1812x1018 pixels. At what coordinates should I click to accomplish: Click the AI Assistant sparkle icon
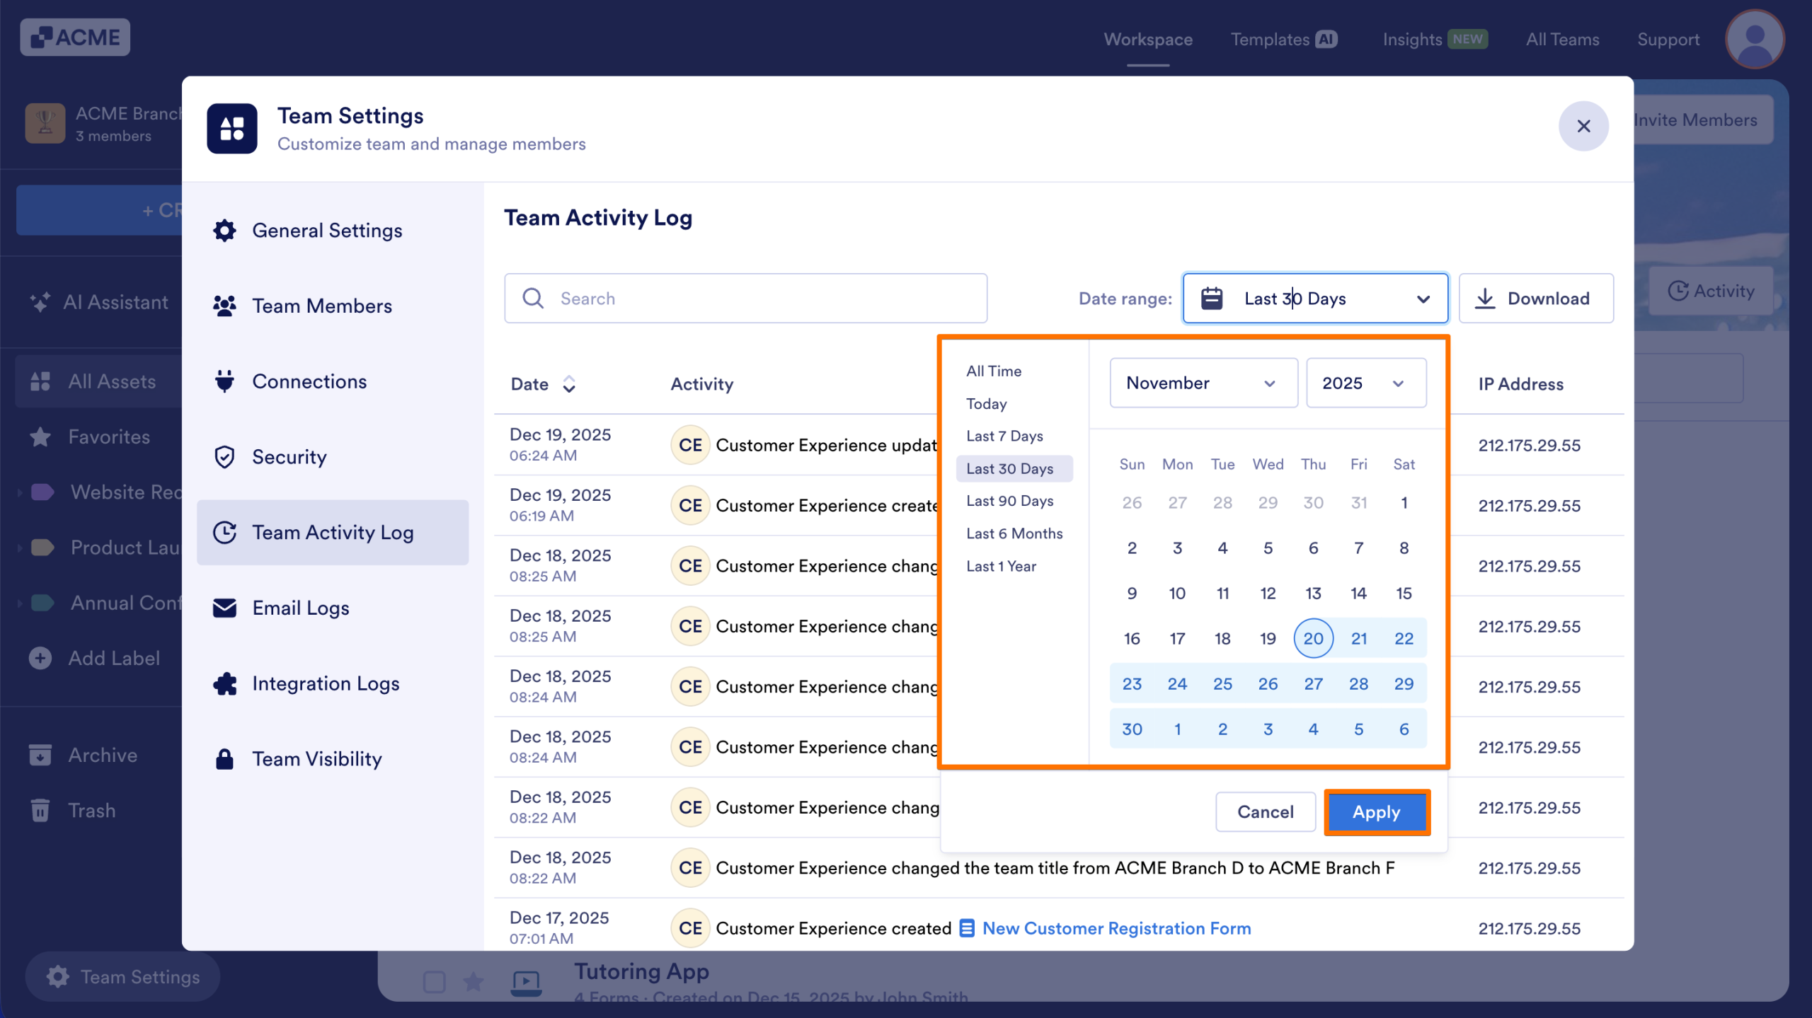pos(40,301)
